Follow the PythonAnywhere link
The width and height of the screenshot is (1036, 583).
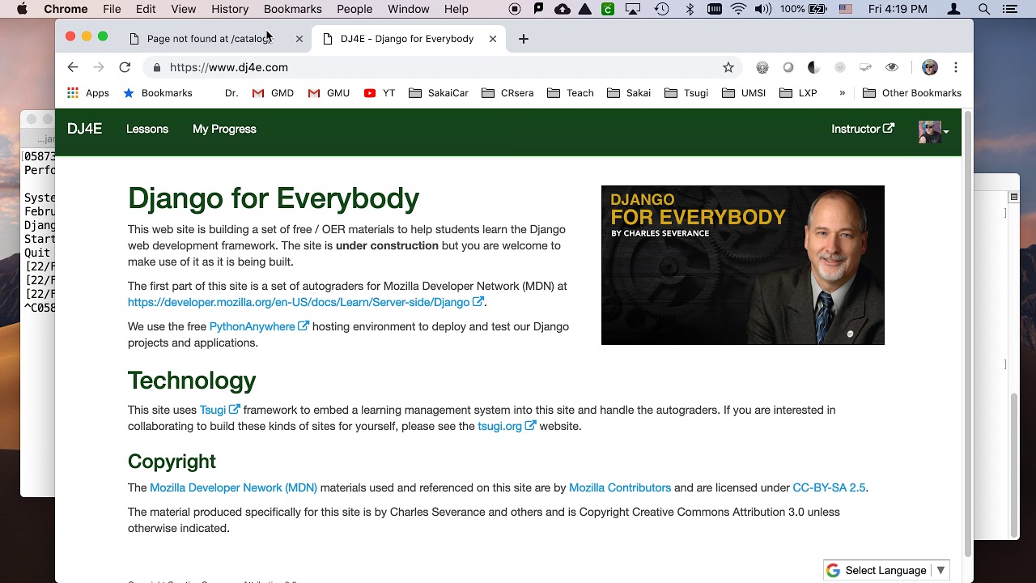coord(259,326)
